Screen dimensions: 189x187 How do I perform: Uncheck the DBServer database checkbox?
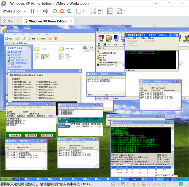click(12, 82)
